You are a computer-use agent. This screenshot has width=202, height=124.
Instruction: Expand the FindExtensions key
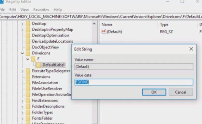22,101
